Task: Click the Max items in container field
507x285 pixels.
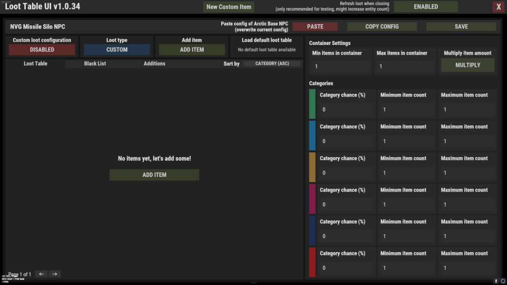Action: 405,67
